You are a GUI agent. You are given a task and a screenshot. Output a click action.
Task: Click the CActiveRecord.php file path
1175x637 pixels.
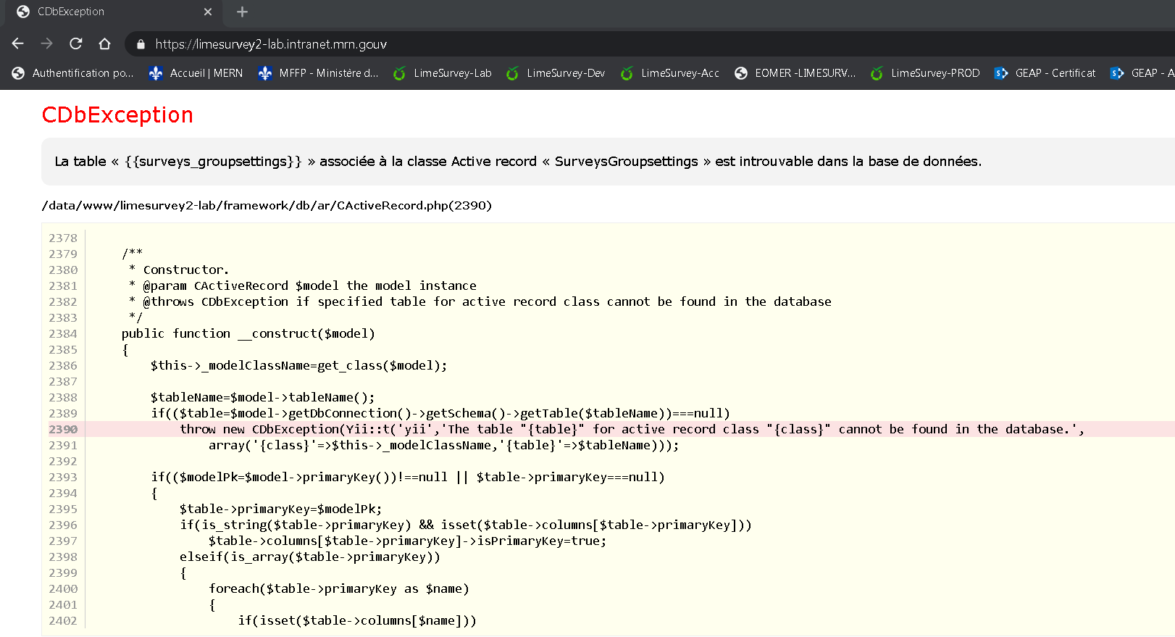click(x=267, y=206)
